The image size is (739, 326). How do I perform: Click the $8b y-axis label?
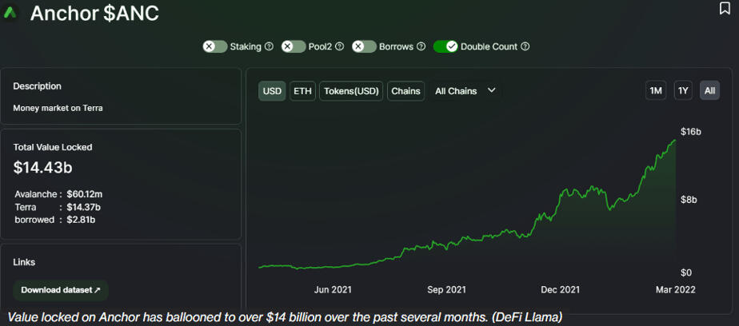(x=689, y=200)
